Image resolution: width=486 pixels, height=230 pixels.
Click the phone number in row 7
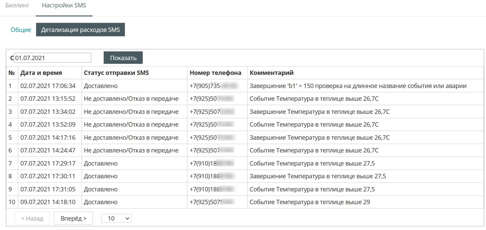click(212, 163)
